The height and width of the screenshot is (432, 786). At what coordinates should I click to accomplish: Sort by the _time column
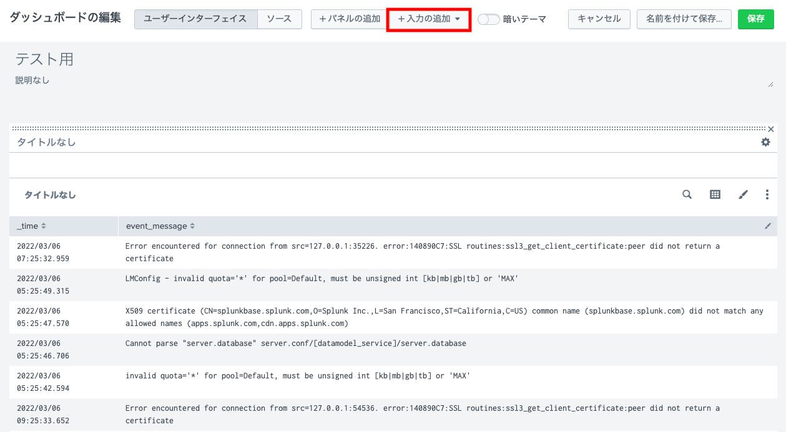[31, 226]
